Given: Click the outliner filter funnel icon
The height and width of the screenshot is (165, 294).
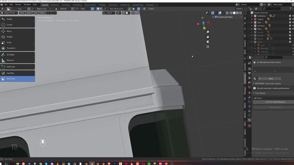Looking at the screenshot, I should tap(291, 9).
